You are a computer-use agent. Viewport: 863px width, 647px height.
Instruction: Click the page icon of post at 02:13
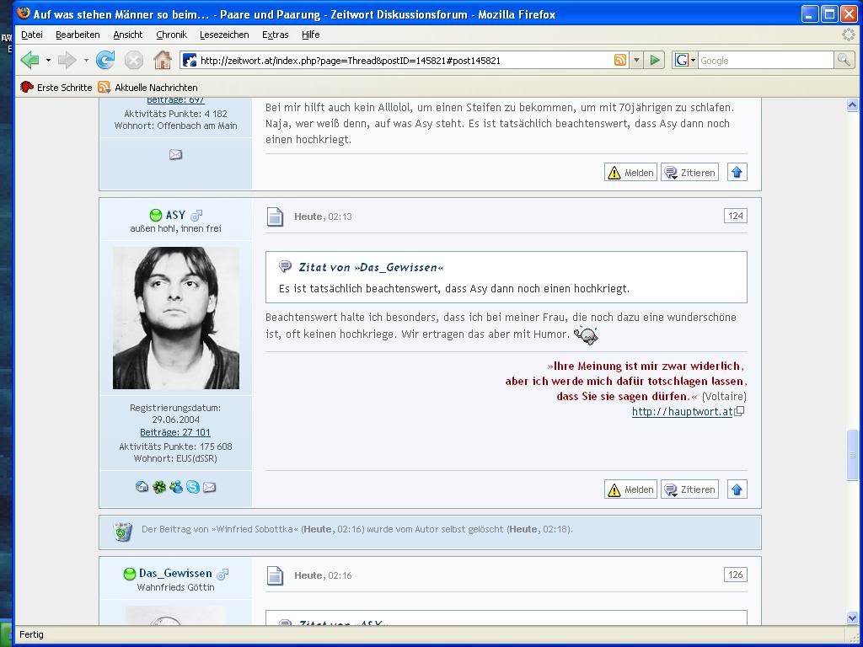click(275, 217)
